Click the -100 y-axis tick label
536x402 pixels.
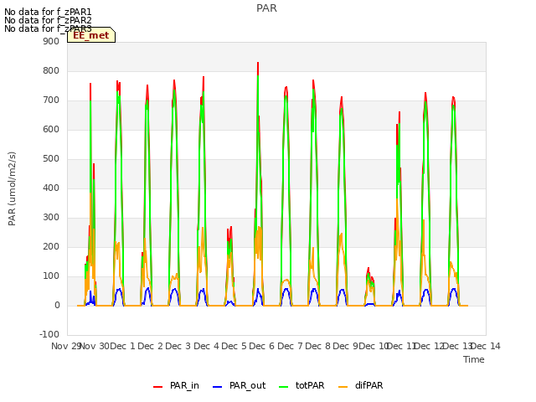tap(49, 334)
